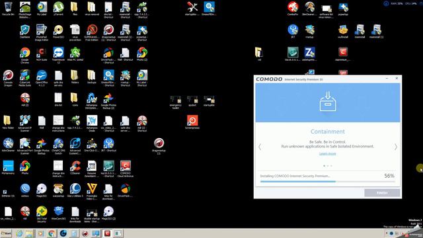Open Advanced Port Scanner

[x=25, y=146]
